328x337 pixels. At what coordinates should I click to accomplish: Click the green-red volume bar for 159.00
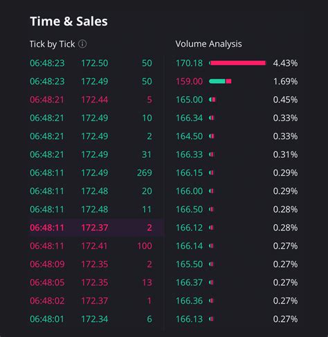[220, 81]
